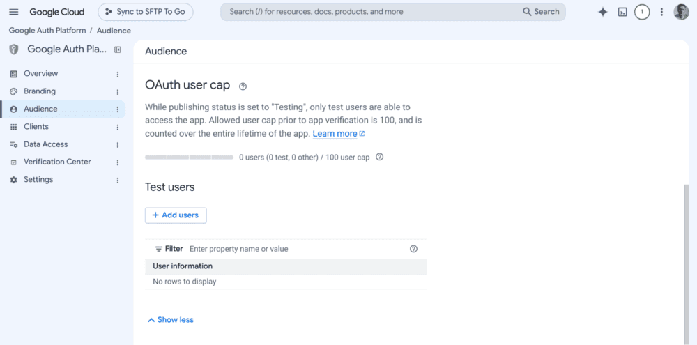Click help icon next to OAuth user cap

click(243, 86)
